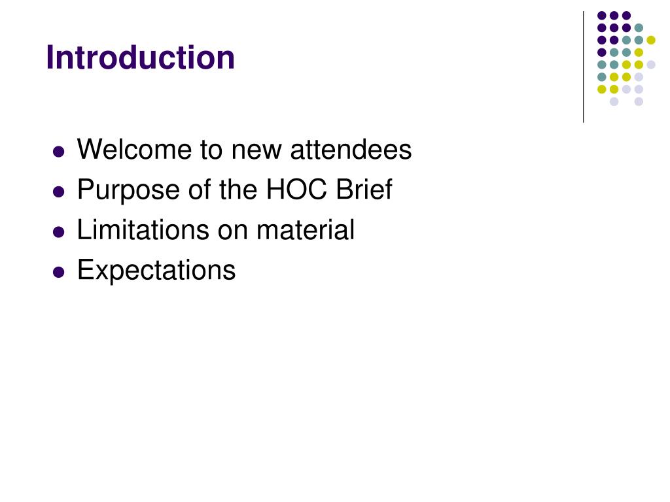Click the bullet marker before "Limitations"
Image resolution: width=670 pixels, height=502 pixels.
58,232
